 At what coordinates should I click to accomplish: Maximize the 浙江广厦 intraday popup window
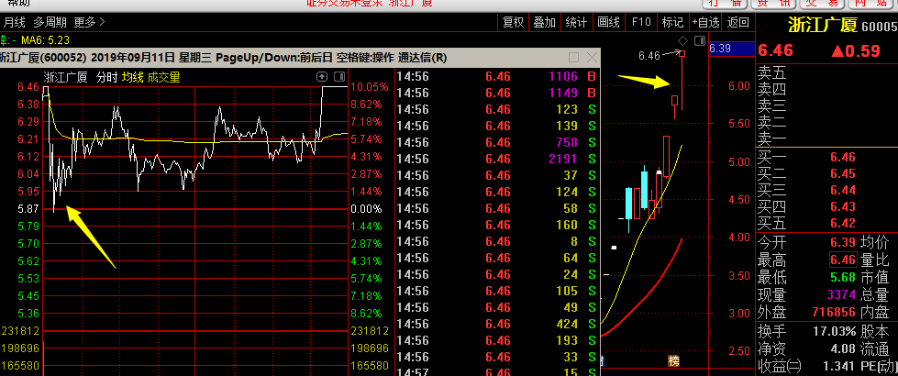[x=574, y=57]
